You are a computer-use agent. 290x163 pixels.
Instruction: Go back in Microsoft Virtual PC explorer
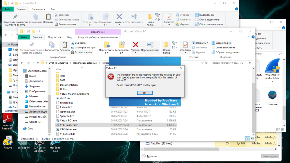click(x=22, y=63)
